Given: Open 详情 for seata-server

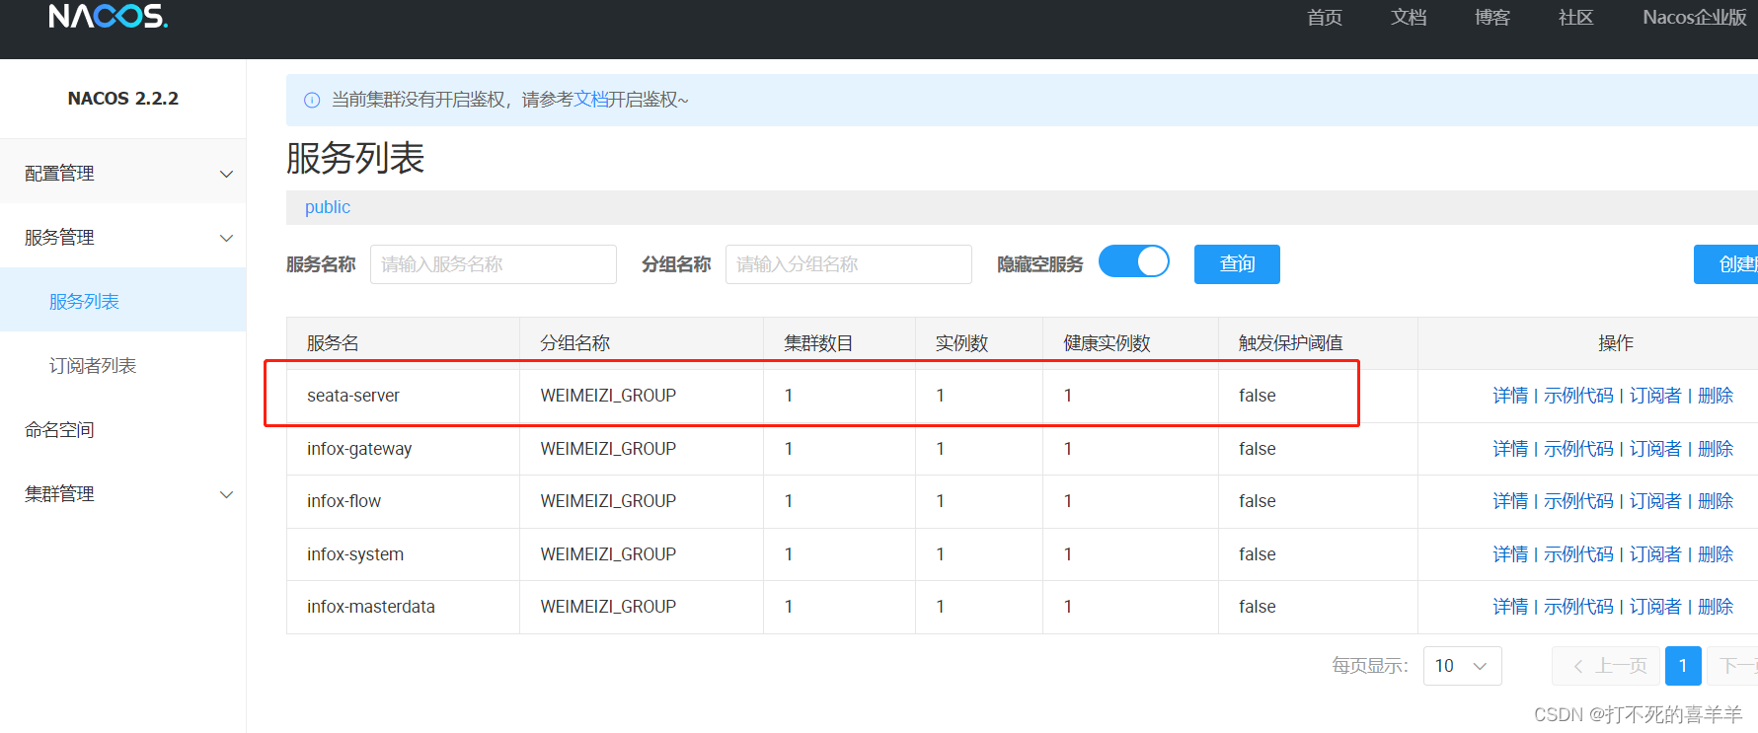Looking at the screenshot, I should tap(1510, 396).
